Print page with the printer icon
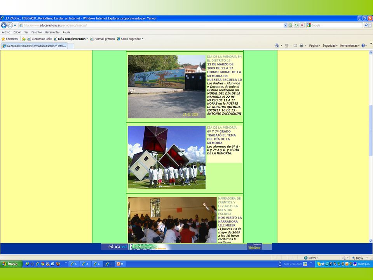Screen dimensions: 373x280 (x=302, y=45)
